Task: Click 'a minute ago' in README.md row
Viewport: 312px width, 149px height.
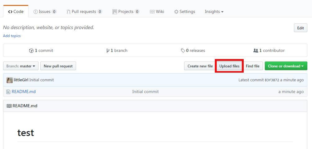Action: tap(291, 92)
